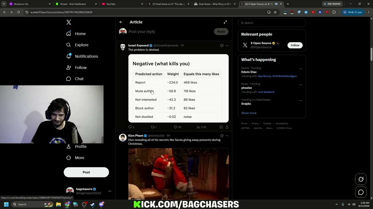Bookmark the Israel Exposed reply
Screen dimensions: 373x209
coord(221,127)
